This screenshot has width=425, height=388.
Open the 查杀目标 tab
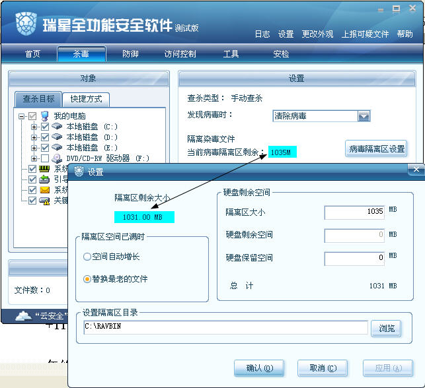(x=38, y=99)
